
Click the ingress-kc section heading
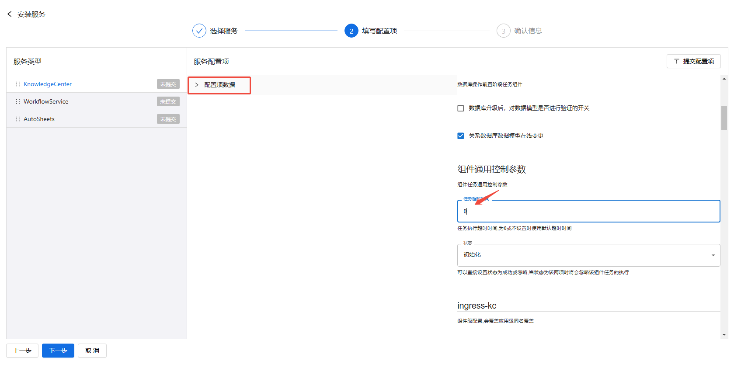(x=477, y=306)
